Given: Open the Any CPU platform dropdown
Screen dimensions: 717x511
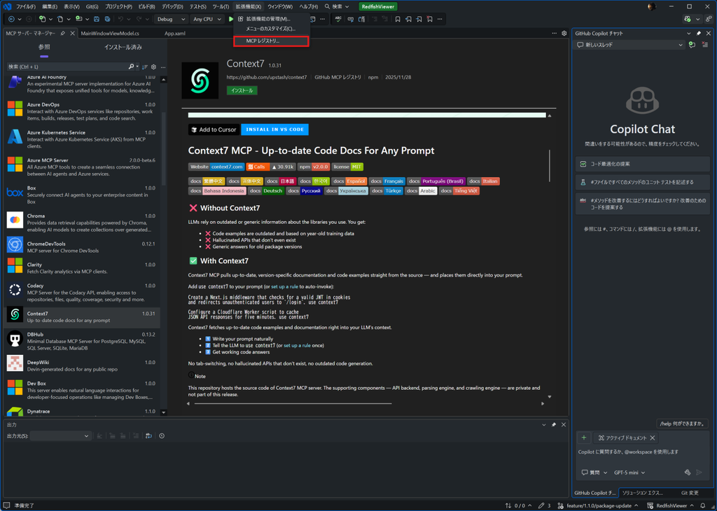Looking at the screenshot, I should click(207, 19).
